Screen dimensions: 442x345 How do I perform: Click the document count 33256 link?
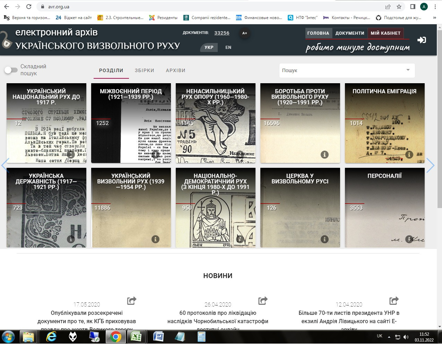222,33
